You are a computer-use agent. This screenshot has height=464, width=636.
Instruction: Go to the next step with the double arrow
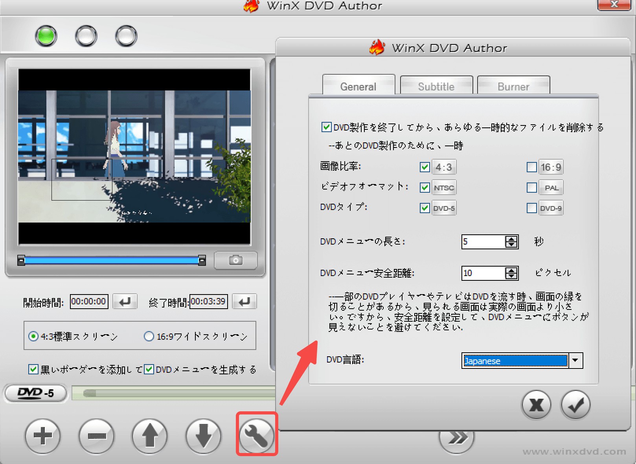pos(456,438)
